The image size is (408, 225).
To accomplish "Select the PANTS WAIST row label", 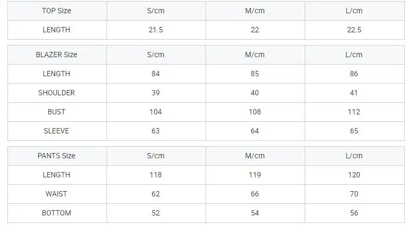I will 57,194.
